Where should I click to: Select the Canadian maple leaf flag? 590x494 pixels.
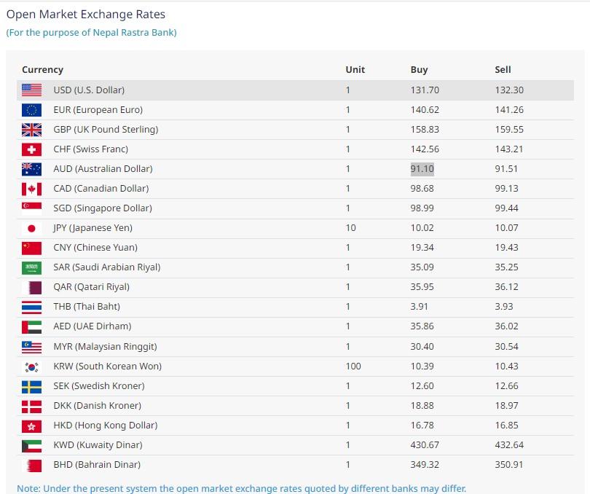click(31, 189)
